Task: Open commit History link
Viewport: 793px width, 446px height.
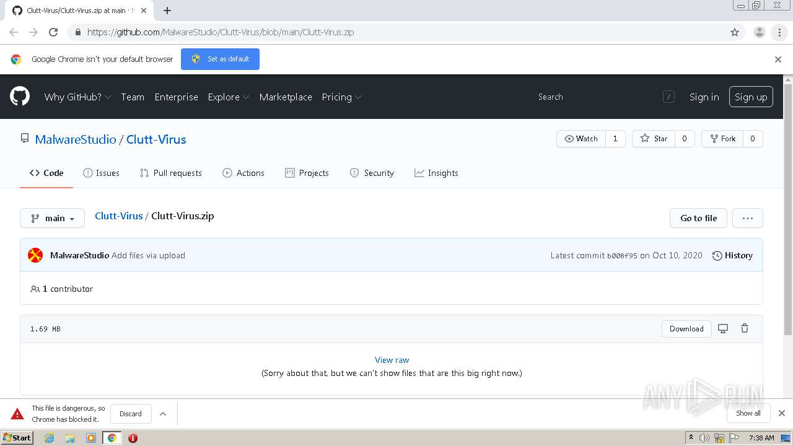Action: (732, 255)
